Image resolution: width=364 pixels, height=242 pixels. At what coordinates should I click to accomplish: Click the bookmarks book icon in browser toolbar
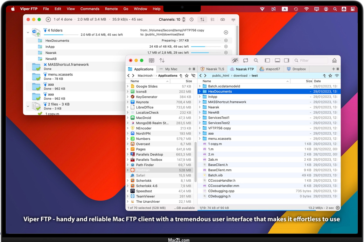(x=152, y=60)
